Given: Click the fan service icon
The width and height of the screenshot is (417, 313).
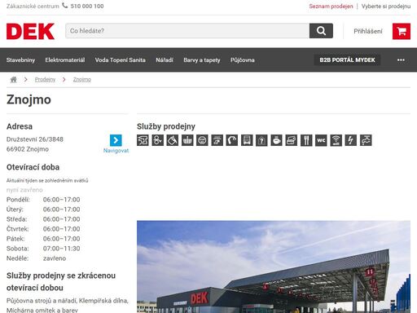Looking at the screenshot, I should coord(157,140).
